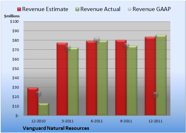Click the '$millions' axis unit label
Viewport: 186px width, 133px height.
coord(12,16)
